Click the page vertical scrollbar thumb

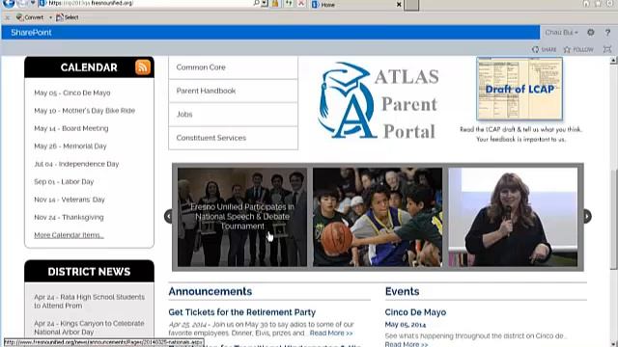click(x=614, y=219)
